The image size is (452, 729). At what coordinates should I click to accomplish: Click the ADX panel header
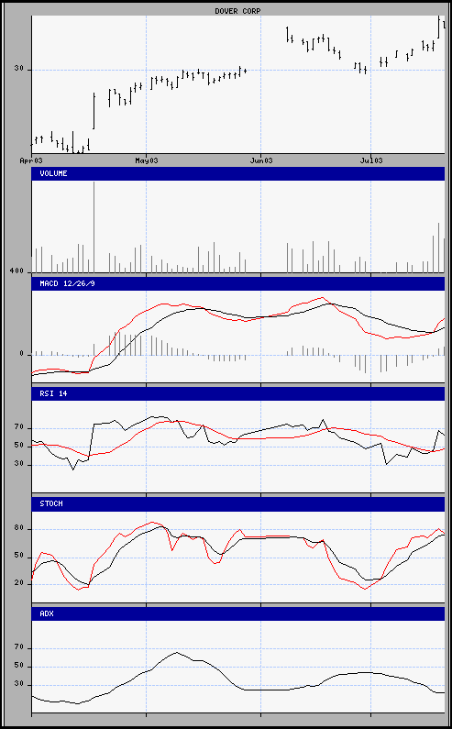tap(238, 613)
